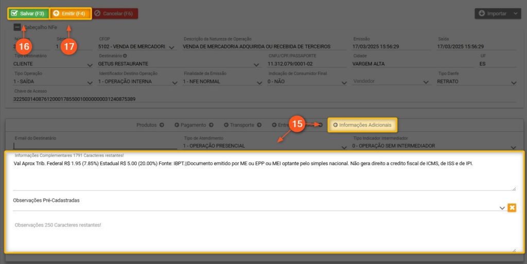Click the arrow icon left of Pagamento

click(x=177, y=125)
